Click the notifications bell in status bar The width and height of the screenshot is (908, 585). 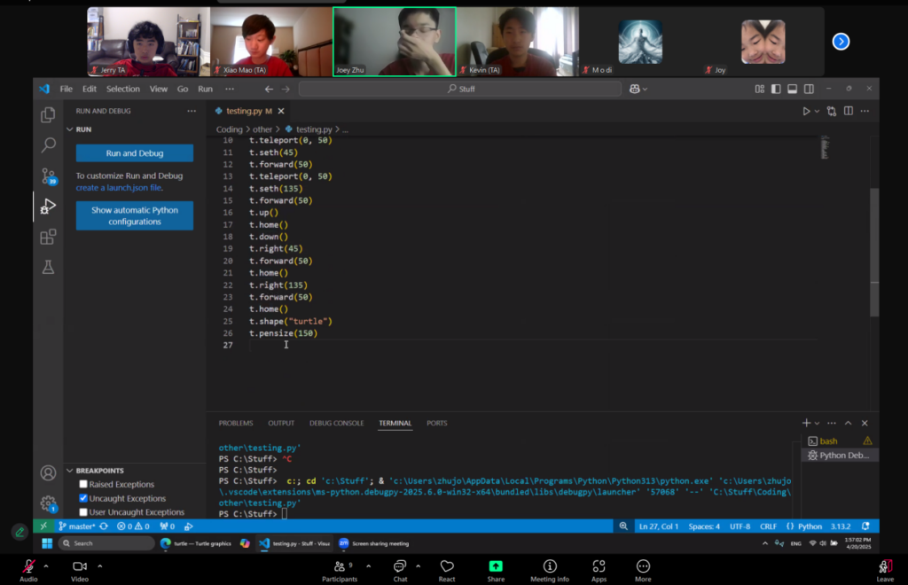coord(865,526)
